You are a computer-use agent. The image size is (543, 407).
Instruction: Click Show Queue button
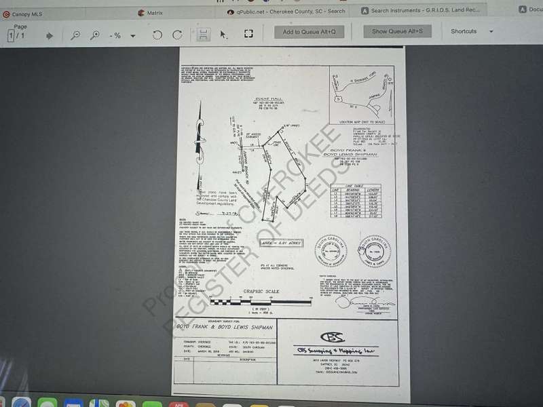click(x=397, y=32)
